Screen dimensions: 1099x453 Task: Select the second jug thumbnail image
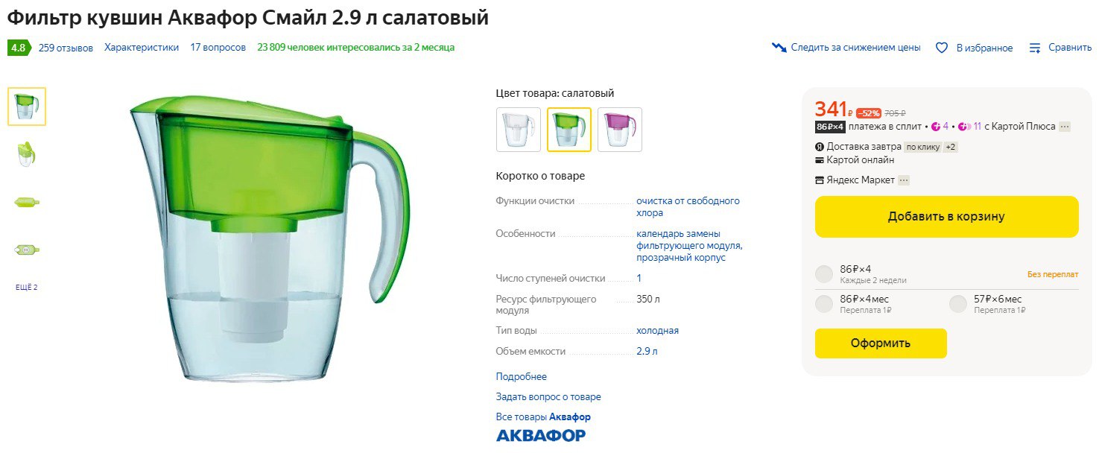tap(27, 154)
